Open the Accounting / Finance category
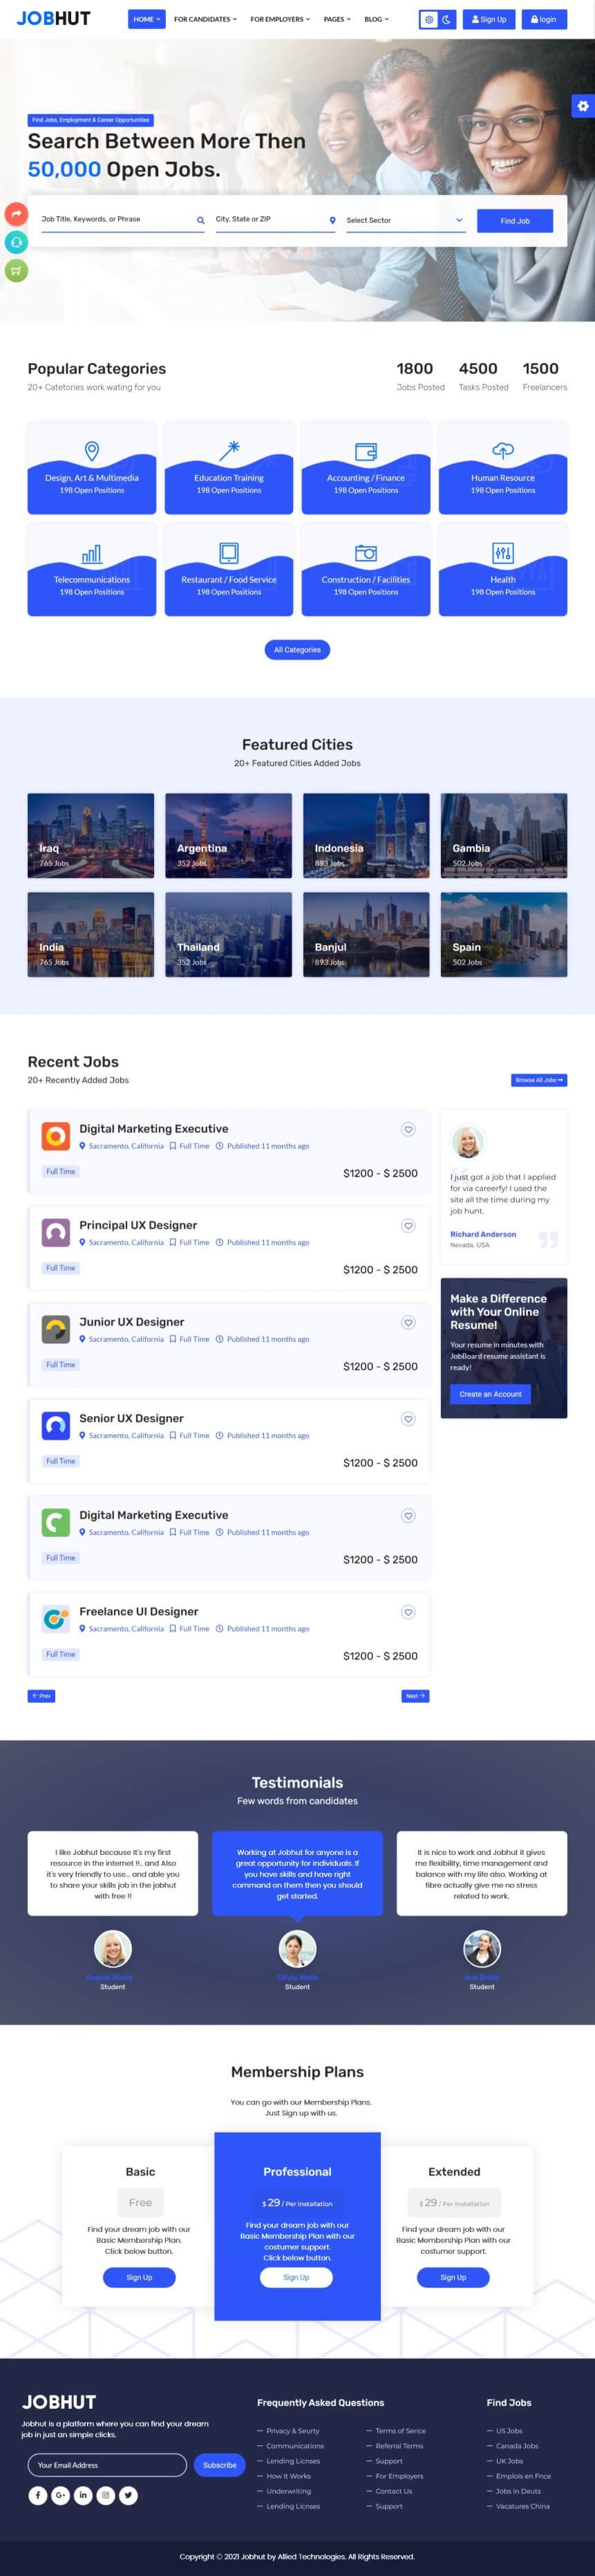Screen dimensions: 595x2576 (x=366, y=468)
